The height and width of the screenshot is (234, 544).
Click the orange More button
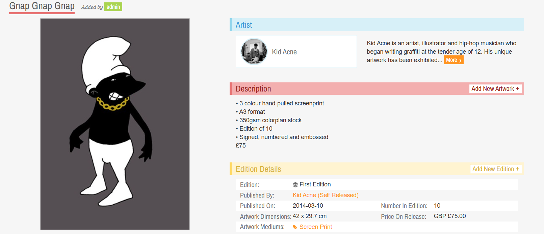point(454,60)
